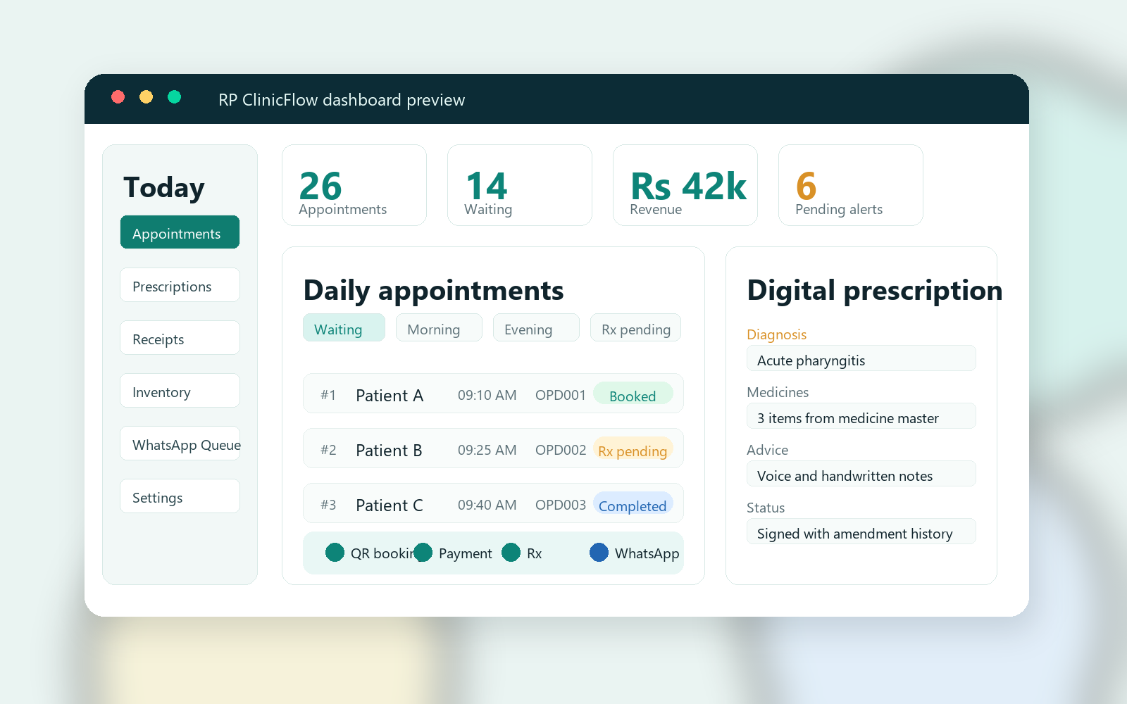This screenshot has width=1127, height=704.
Task: Click the 09:10 AM time
Action: (487, 395)
